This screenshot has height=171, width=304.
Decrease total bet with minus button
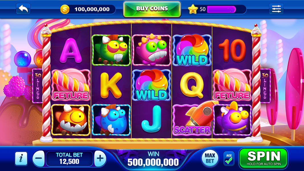[38, 158]
